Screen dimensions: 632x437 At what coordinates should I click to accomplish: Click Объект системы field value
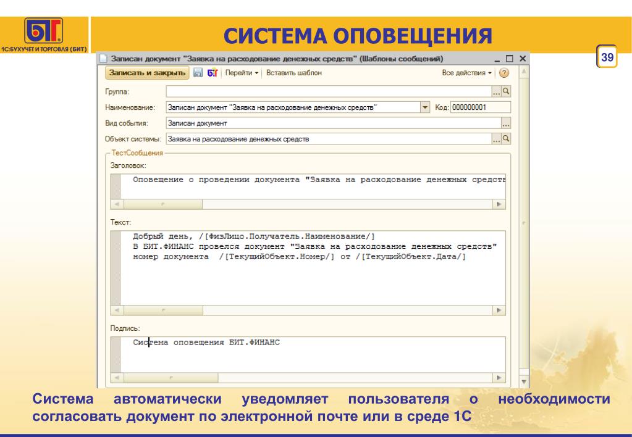tap(329, 139)
